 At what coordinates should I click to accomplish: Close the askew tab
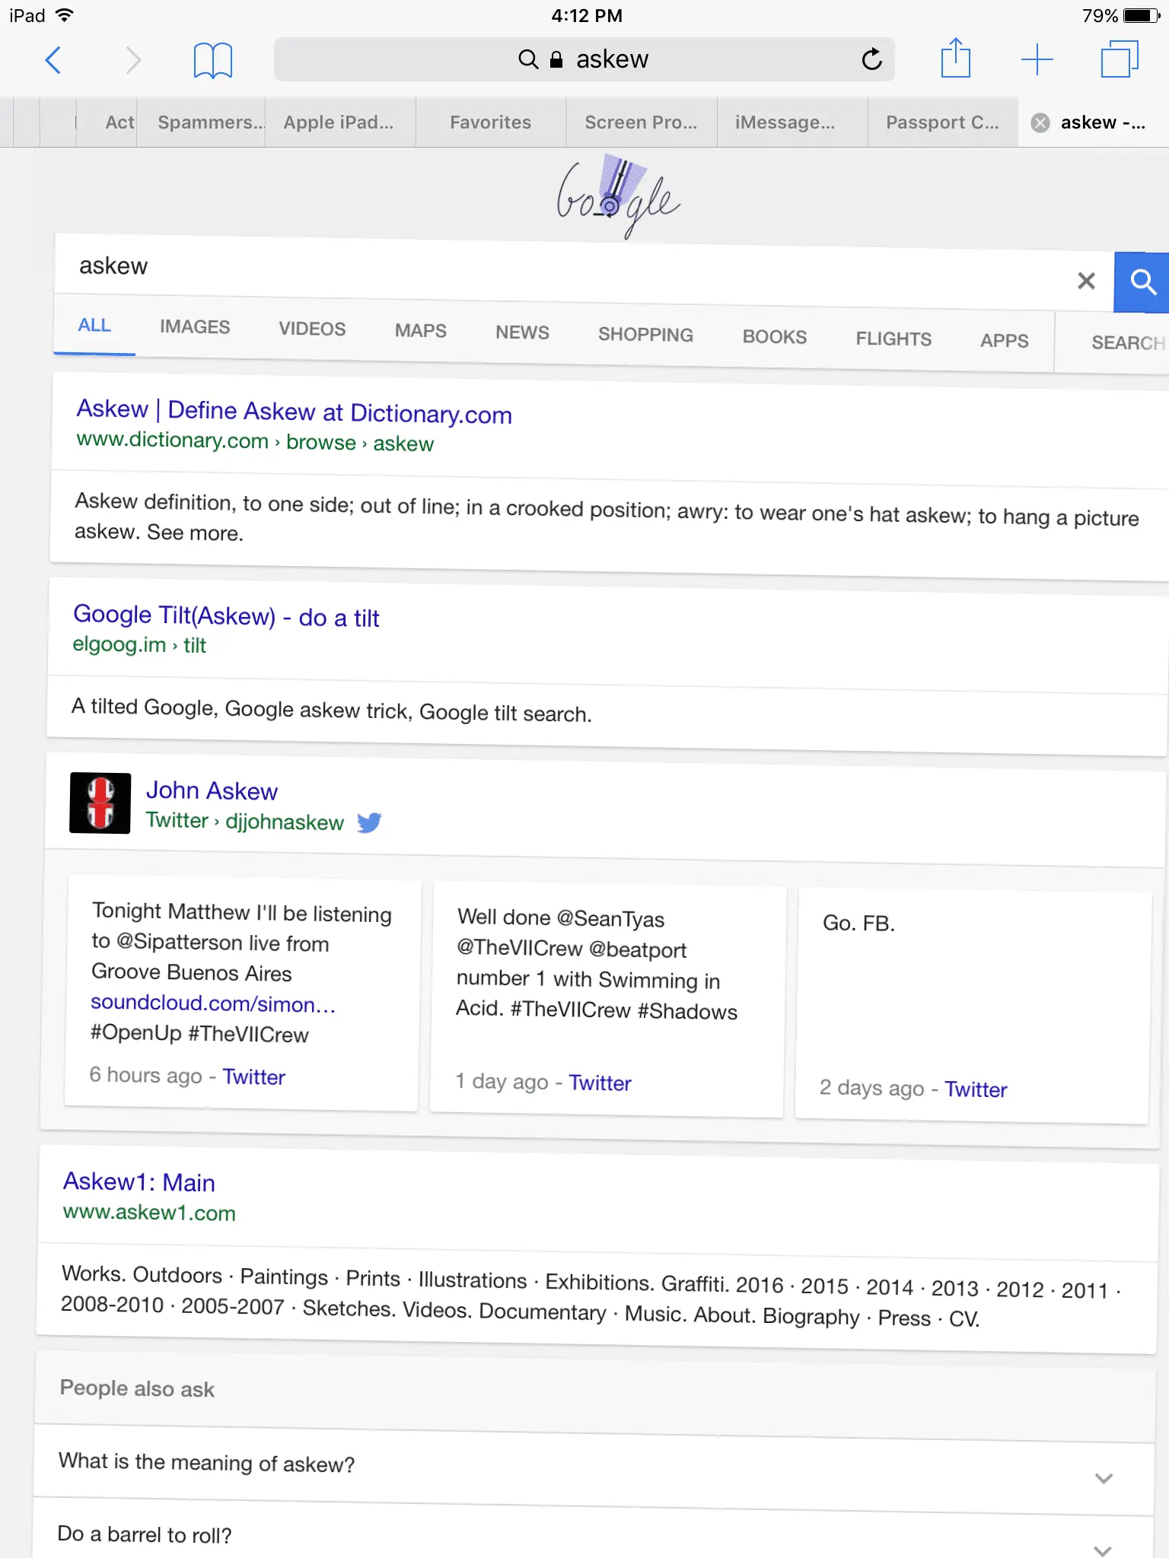pyautogui.click(x=1040, y=122)
